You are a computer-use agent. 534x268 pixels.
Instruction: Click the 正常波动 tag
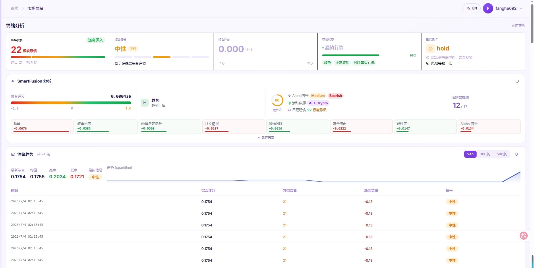(342, 63)
